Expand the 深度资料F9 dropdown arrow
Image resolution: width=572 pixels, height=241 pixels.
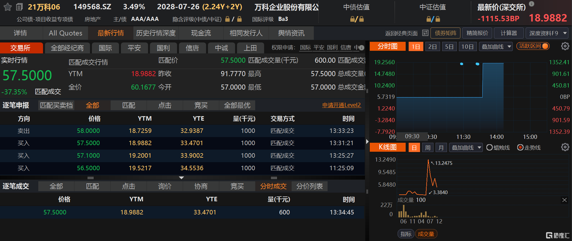[565, 33]
